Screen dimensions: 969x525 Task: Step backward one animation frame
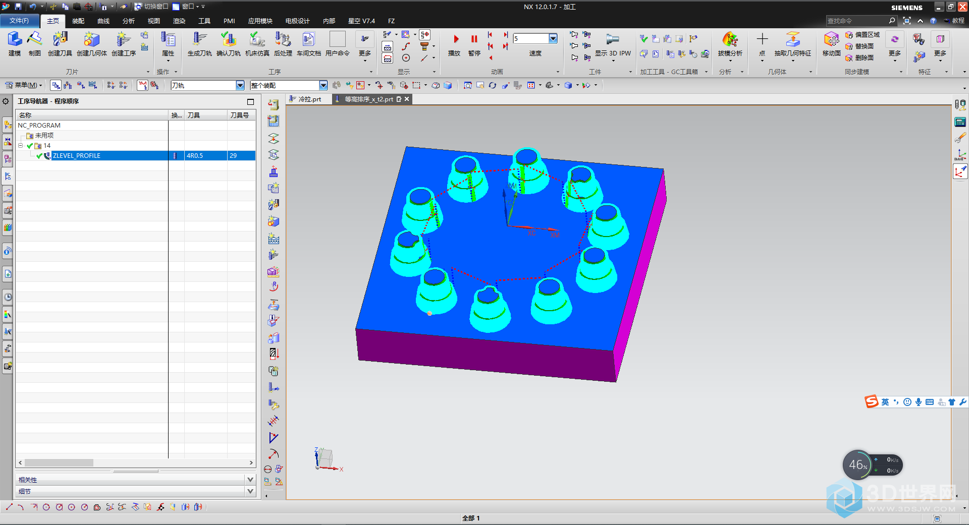[490, 46]
